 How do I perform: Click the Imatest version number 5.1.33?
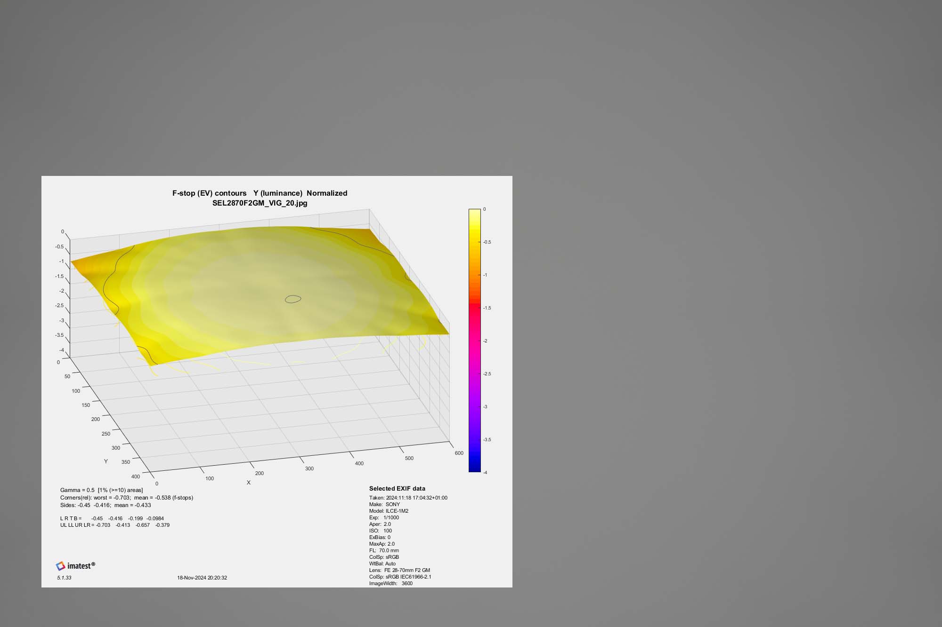pos(64,578)
